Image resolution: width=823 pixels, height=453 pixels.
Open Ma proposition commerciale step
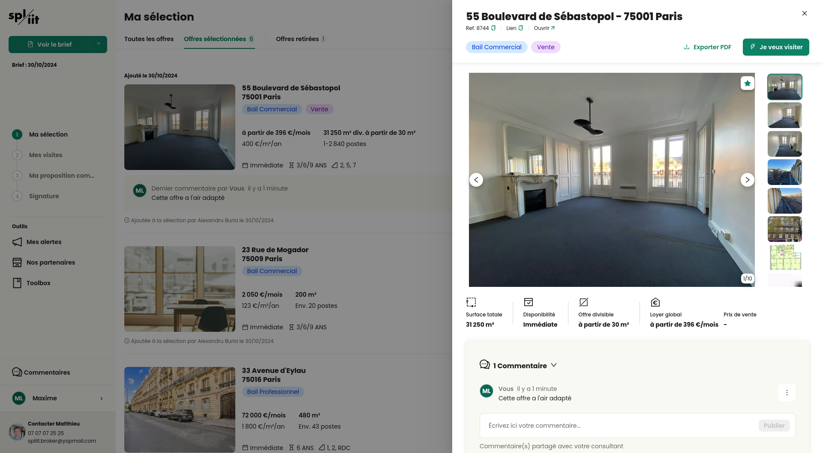tap(62, 176)
